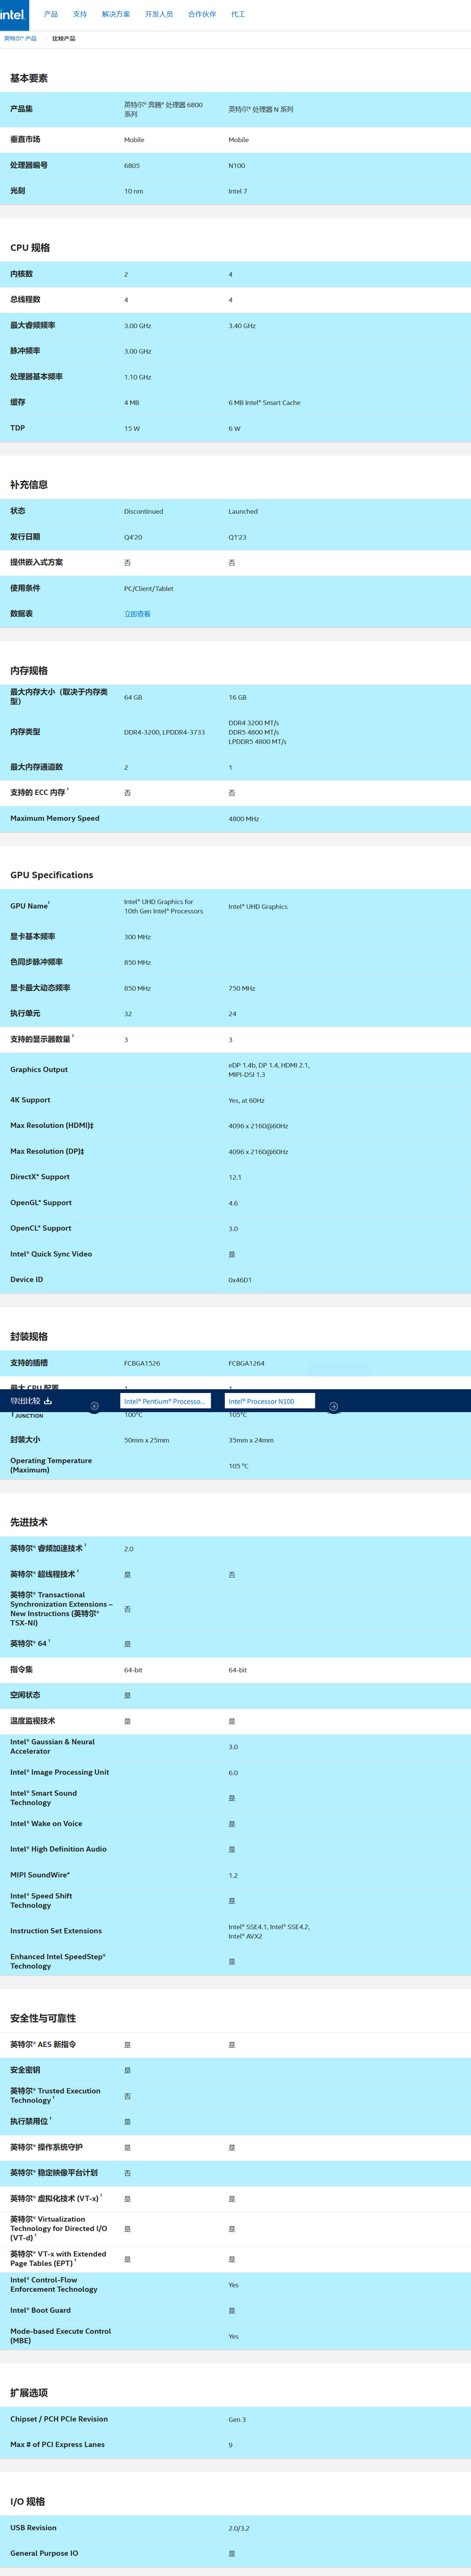Image resolution: width=471 pixels, height=2576 pixels.
Task: Click the 安全性与可靠性 section heading
Action: point(43,2018)
